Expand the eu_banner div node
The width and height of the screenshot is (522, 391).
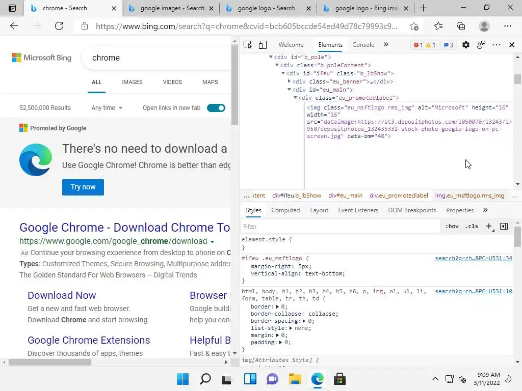click(289, 81)
